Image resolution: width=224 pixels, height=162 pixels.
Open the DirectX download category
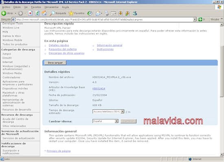(x=7, y=58)
